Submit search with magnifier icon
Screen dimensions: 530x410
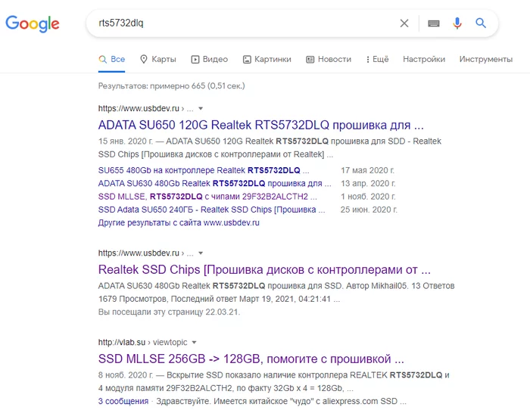tap(481, 23)
